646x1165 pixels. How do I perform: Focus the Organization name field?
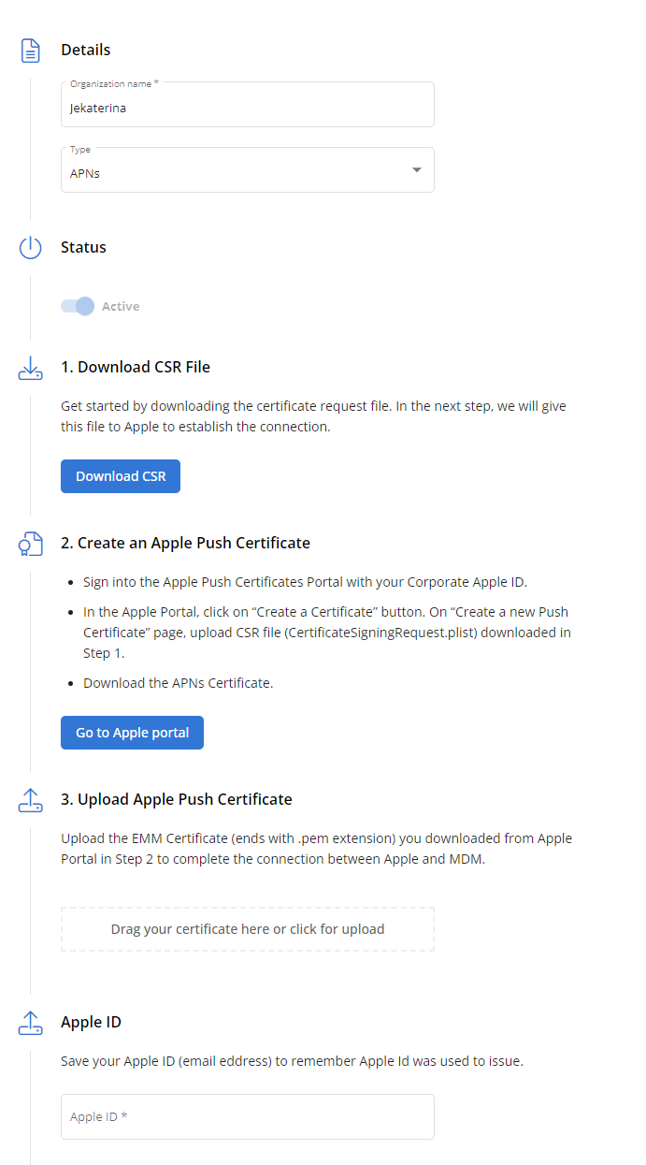coord(247,107)
